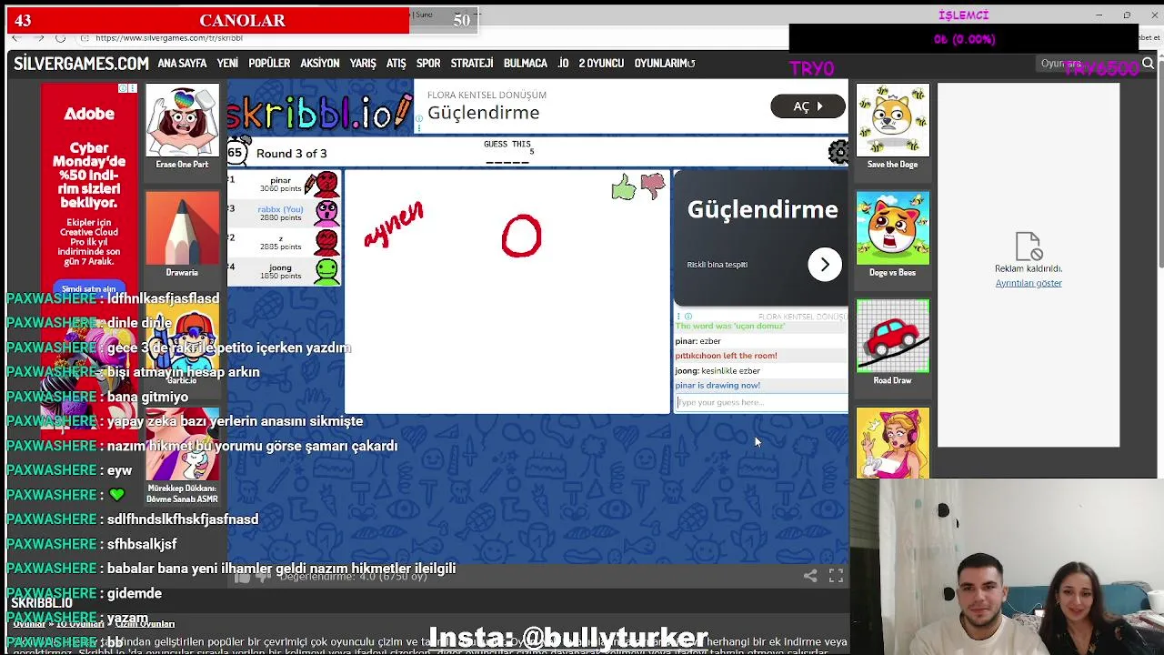Click the 'pinar is drawing now!' message
Viewport: 1164px width, 655px height.
pyautogui.click(x=717, y=386)
